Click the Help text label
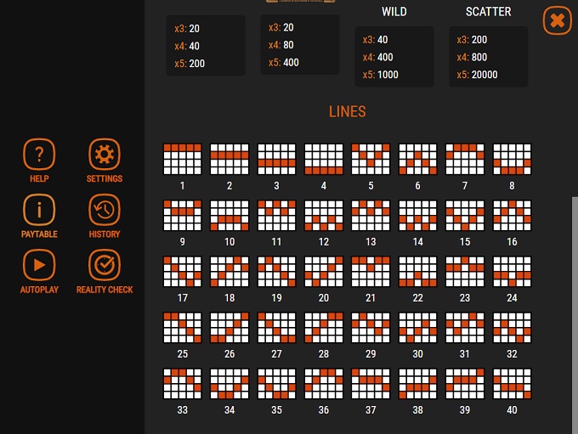Screen dimensions: 578x434 click(39, 179)
